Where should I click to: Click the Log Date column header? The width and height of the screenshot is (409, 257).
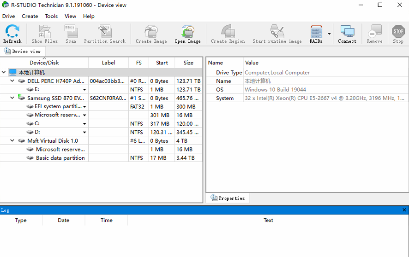click(64, 220)
